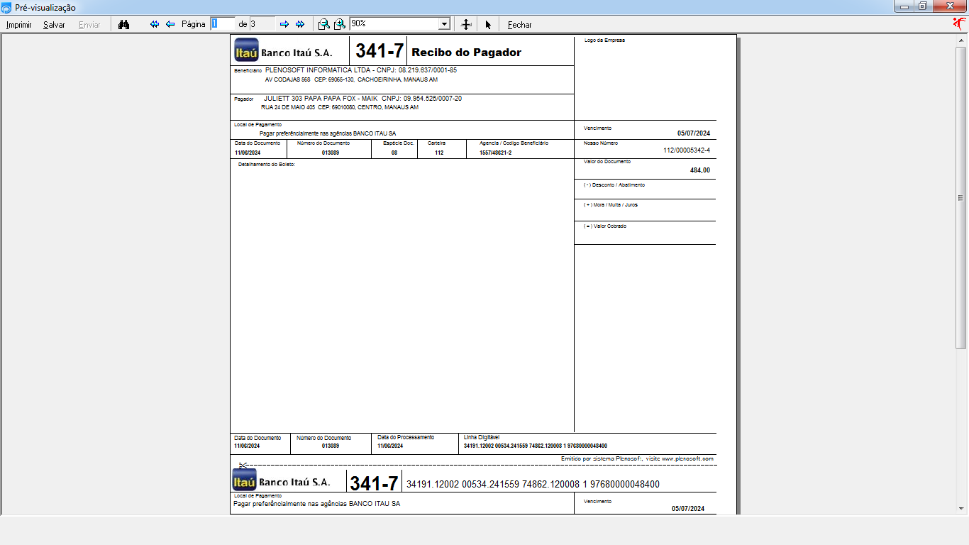Viewport: 969px width, 545px height.
Task: Click the 'Logo da Empresa' placeholder text
Action: click(604, 40)
